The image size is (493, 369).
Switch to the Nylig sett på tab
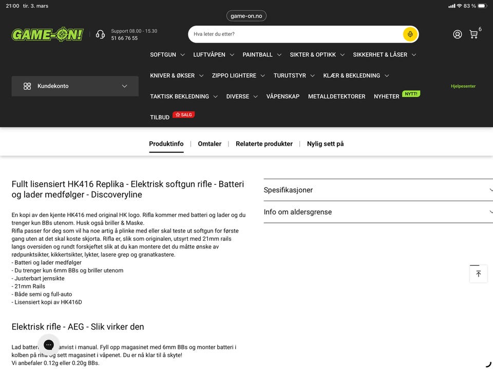click(x=325, y=144)
